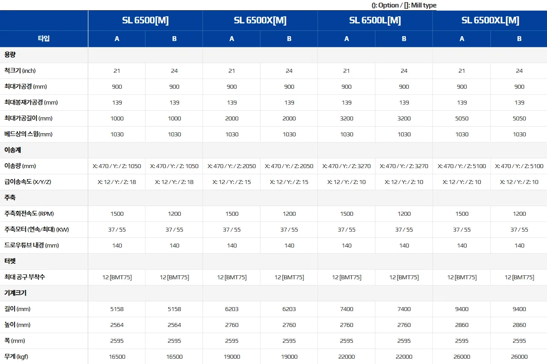
Task: Select the 최대가공길이 (mm) row label
Action: point(28,118)
